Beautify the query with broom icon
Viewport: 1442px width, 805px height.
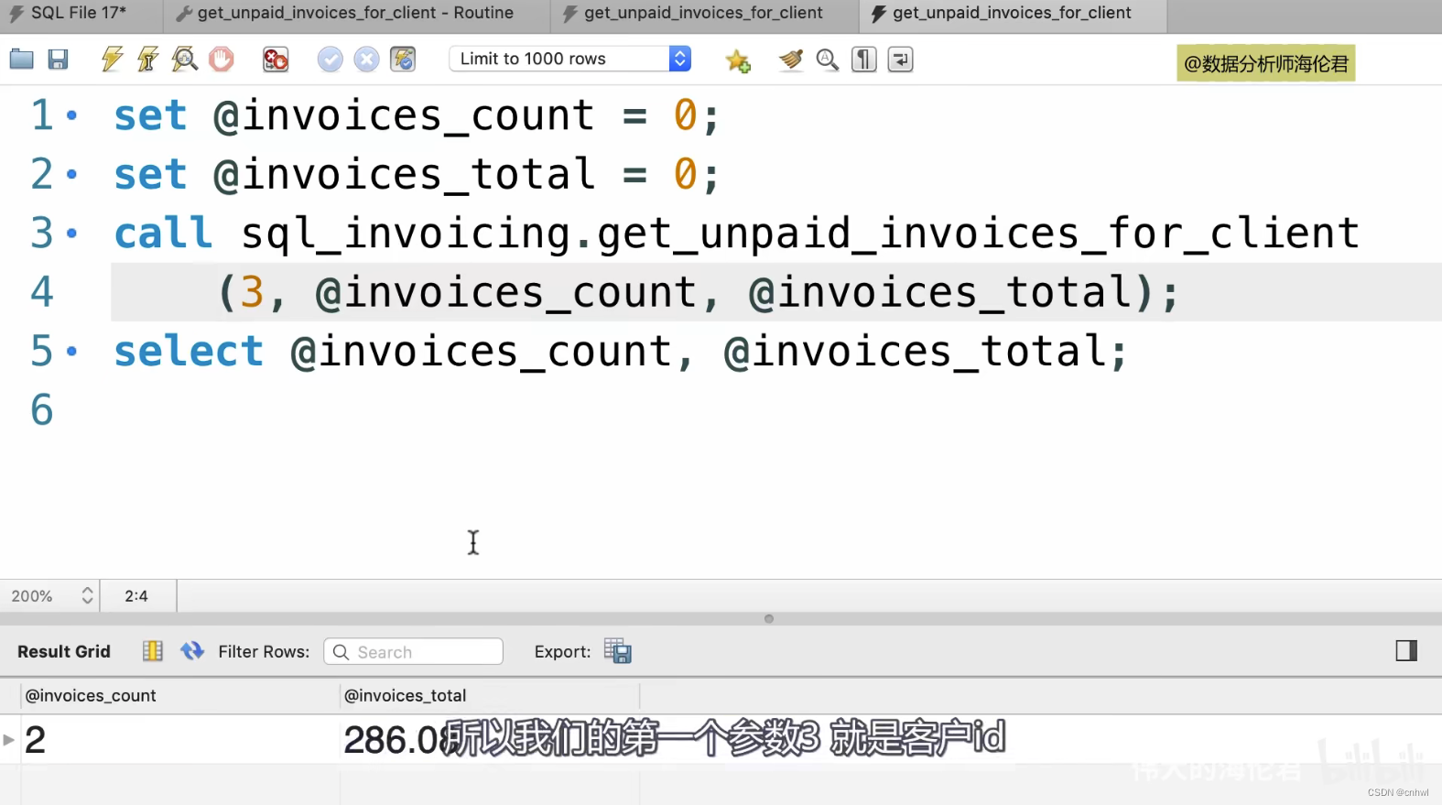click(791, 60)
